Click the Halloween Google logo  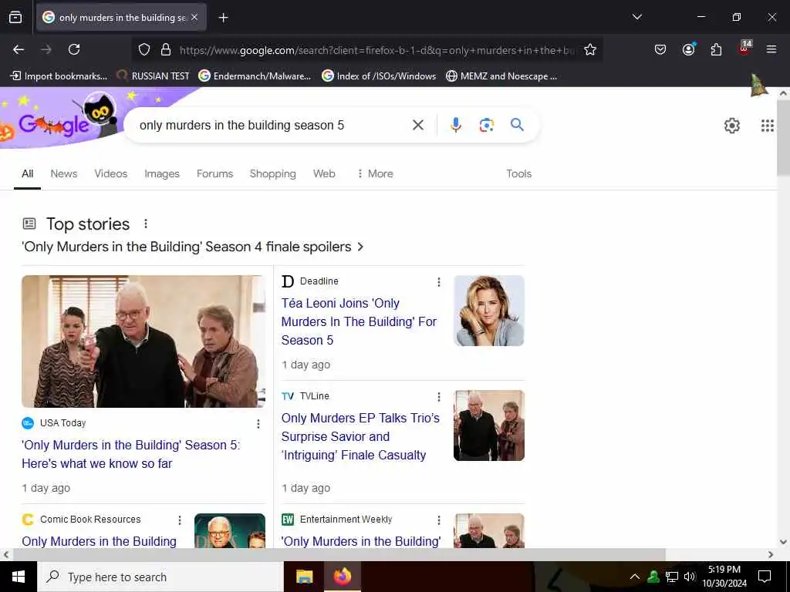click(55, 124)
